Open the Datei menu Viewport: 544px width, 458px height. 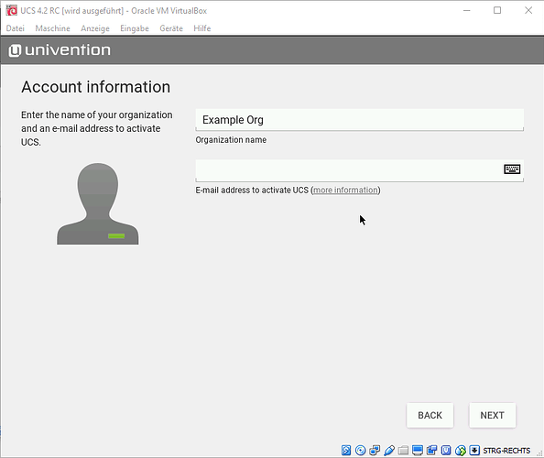(x=16, y=28)
